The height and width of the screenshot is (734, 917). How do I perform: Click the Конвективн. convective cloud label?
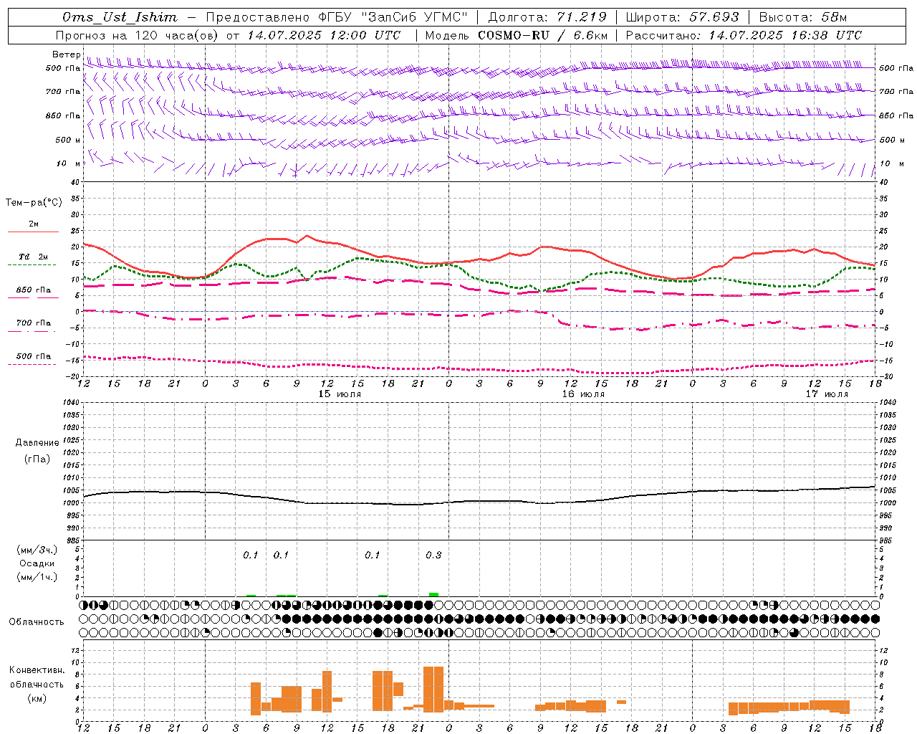click(x=37, y=670)
